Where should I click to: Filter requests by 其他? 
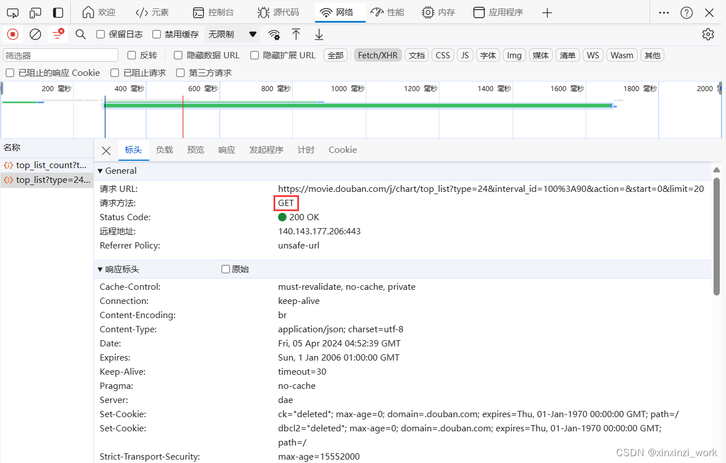(652, 55)
